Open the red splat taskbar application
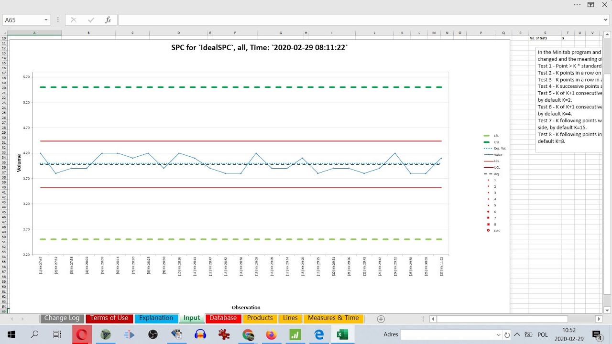 224,334
